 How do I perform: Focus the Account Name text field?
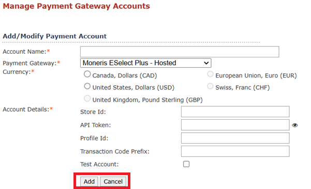coord(180,52)
